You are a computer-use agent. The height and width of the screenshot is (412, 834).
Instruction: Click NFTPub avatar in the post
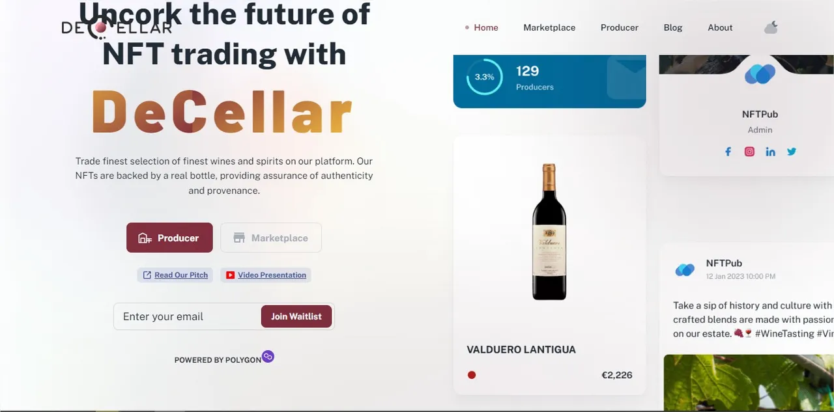(x=685, y=269)
